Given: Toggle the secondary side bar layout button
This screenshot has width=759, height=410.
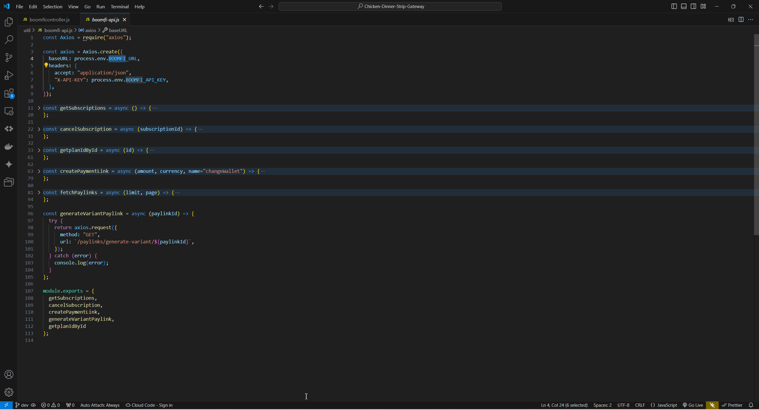Looking at the screenshot, I should click(693, 6).
